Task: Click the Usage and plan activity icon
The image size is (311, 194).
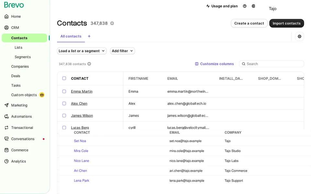Action: pos(208,6)
